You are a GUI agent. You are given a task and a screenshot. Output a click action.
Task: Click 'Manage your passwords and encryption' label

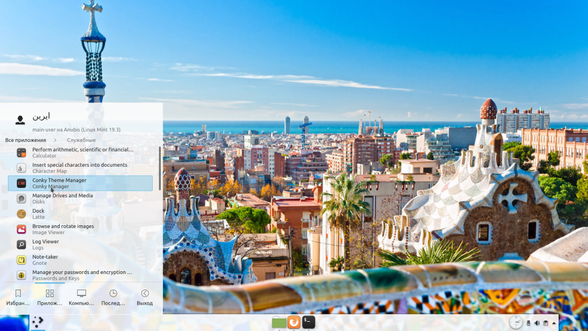point(82,272)
